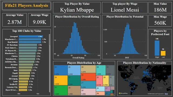The image size is (173, 97).
Task: Select the Real Madrid value bar
Action: click(30, 42)
